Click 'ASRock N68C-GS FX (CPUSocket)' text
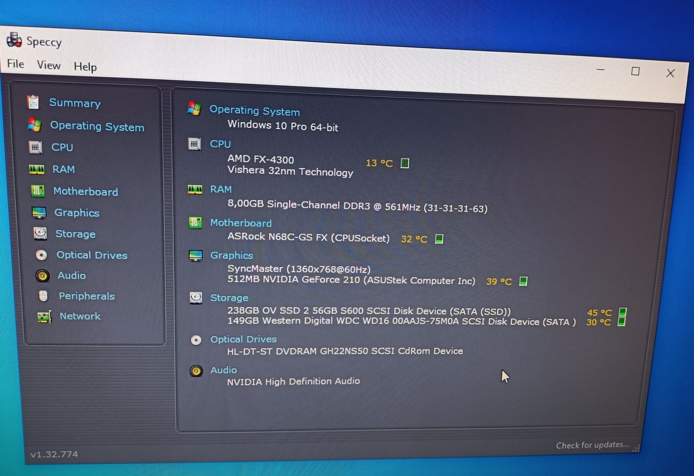694x476 pixels. [x=308, y=238]
